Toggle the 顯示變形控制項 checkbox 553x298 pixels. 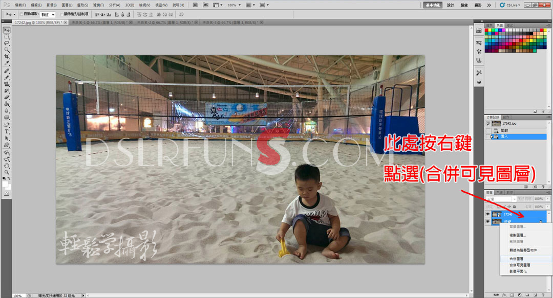[x=62, y=15]
